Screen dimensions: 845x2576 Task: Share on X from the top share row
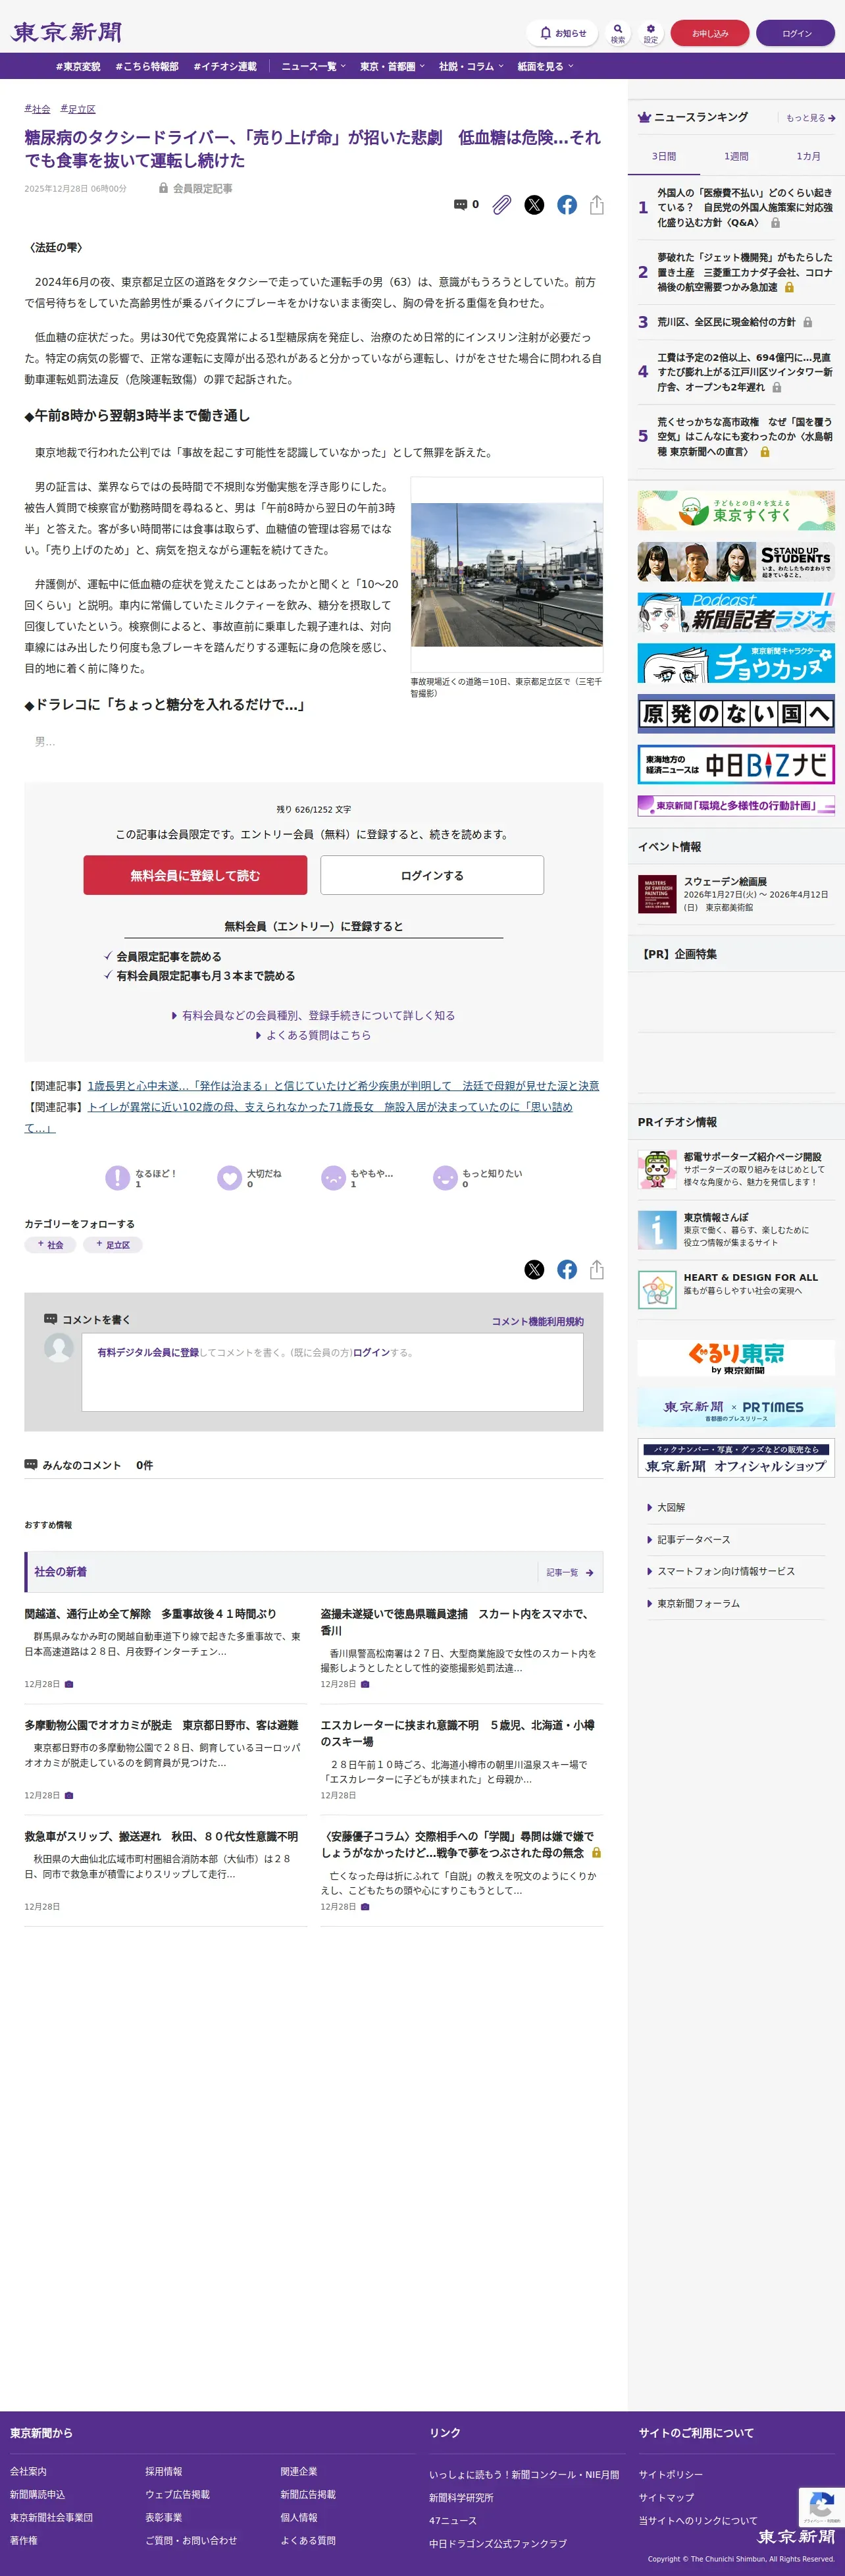point(535,204)
